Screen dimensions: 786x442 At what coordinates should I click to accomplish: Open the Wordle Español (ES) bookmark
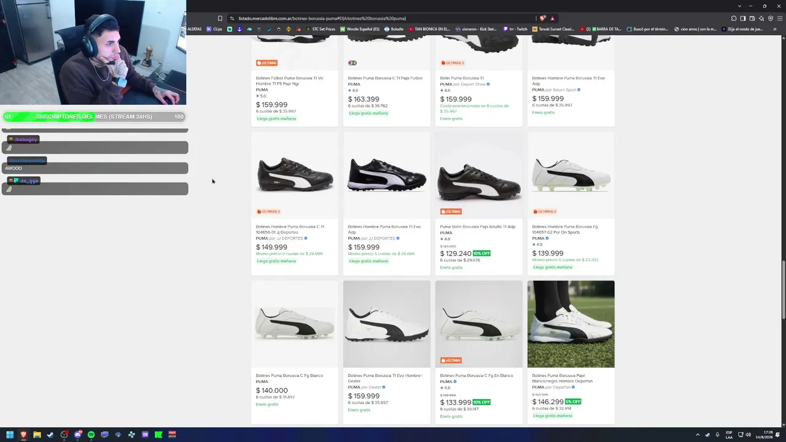click(x=360, y=29)
